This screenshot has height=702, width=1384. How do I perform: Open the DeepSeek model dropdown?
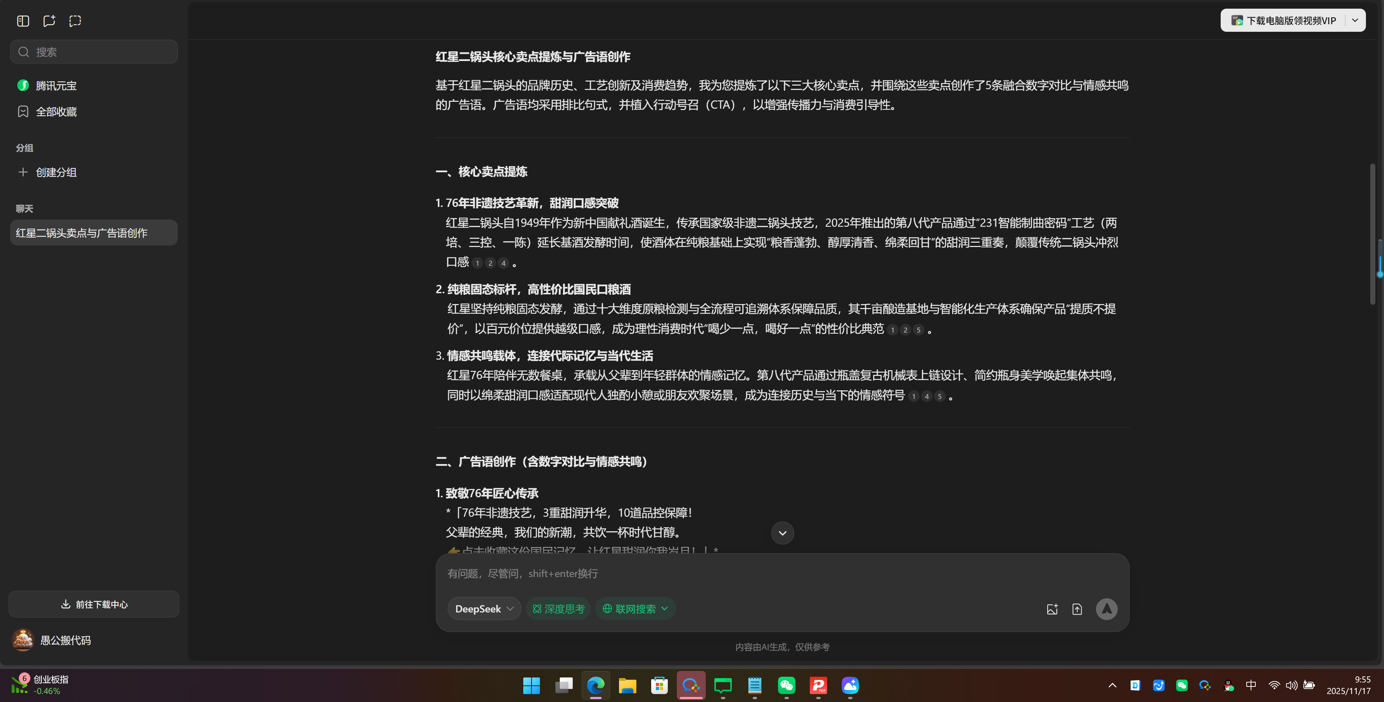tap(483, 608)
